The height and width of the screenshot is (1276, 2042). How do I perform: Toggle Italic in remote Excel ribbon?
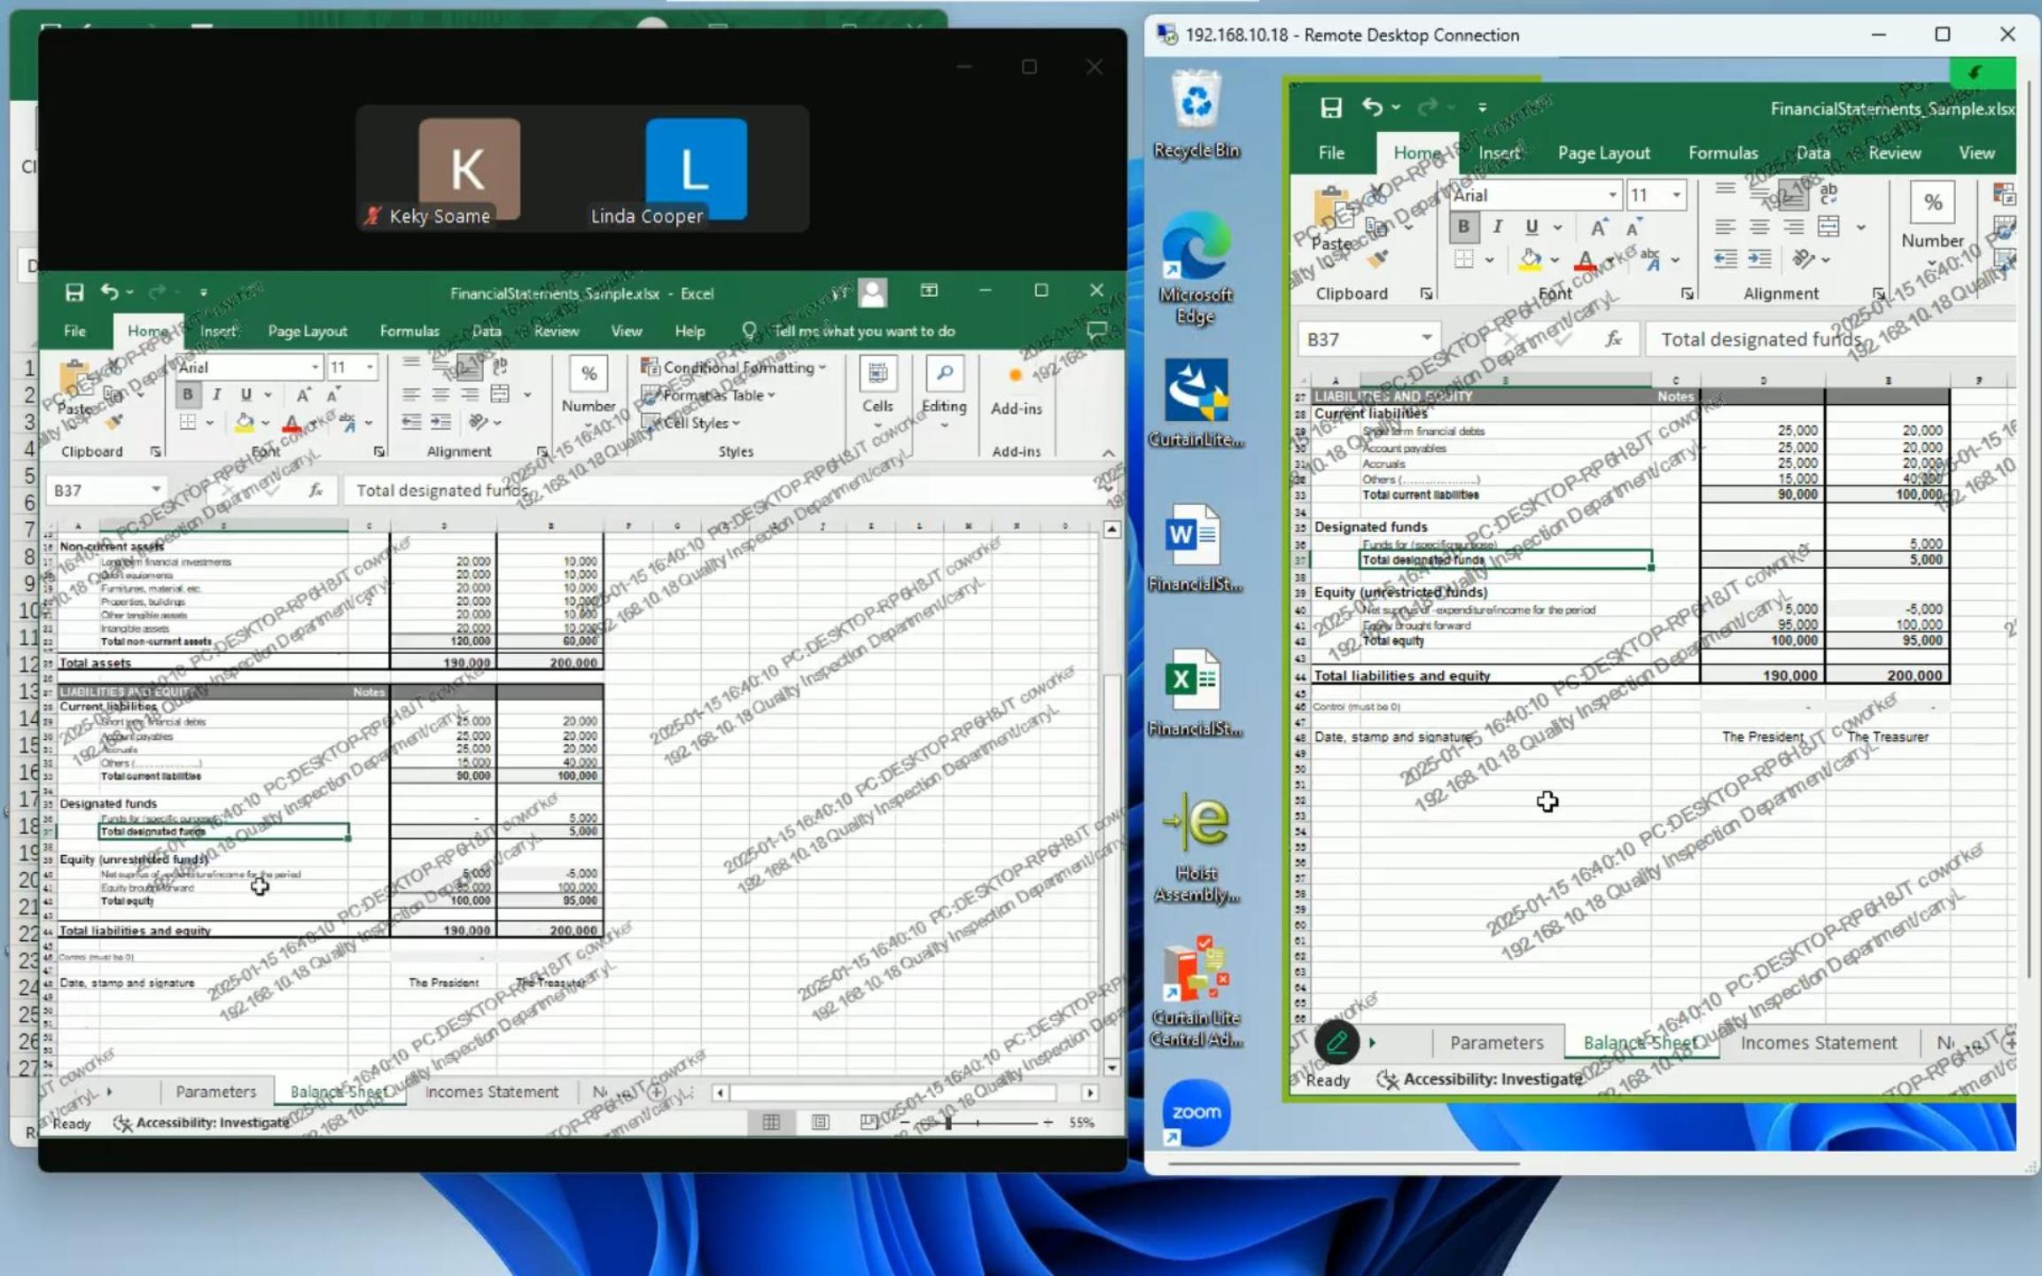1497,227
